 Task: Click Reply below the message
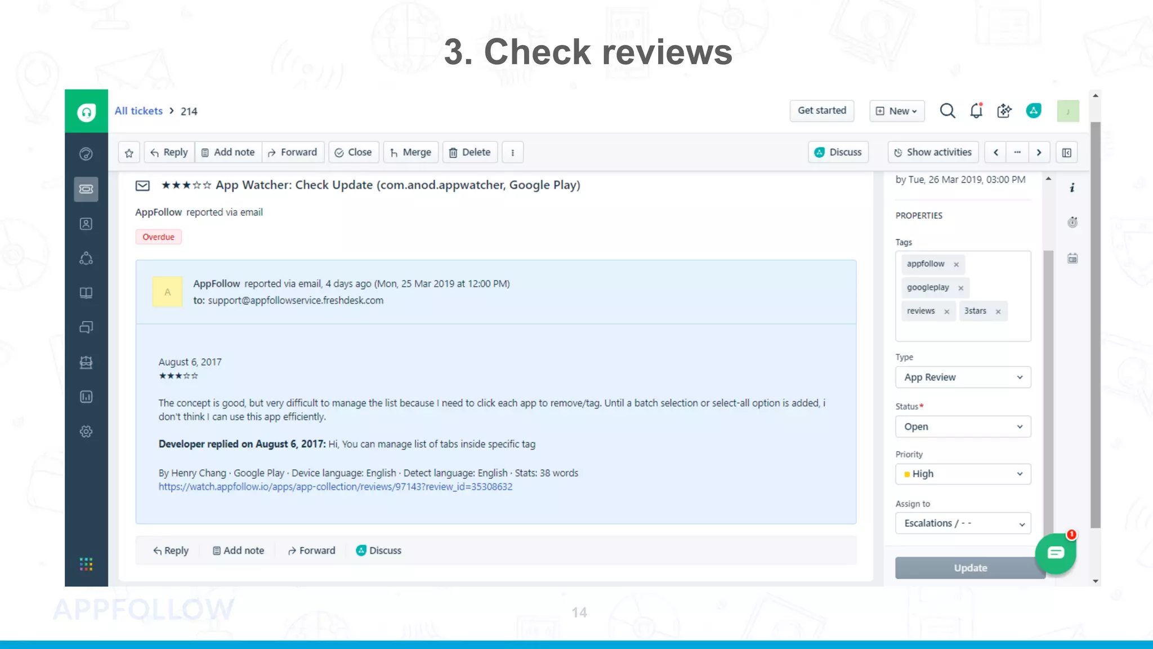[171, 551]
